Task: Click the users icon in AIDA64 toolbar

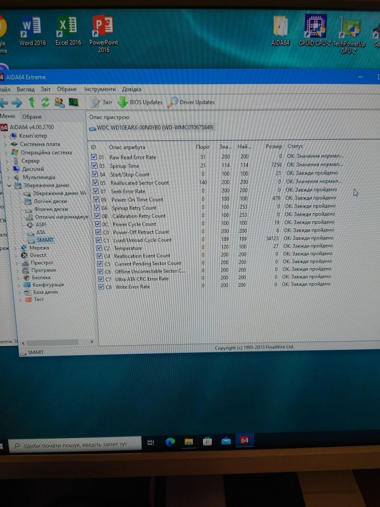Action: [x=59, y=103]
